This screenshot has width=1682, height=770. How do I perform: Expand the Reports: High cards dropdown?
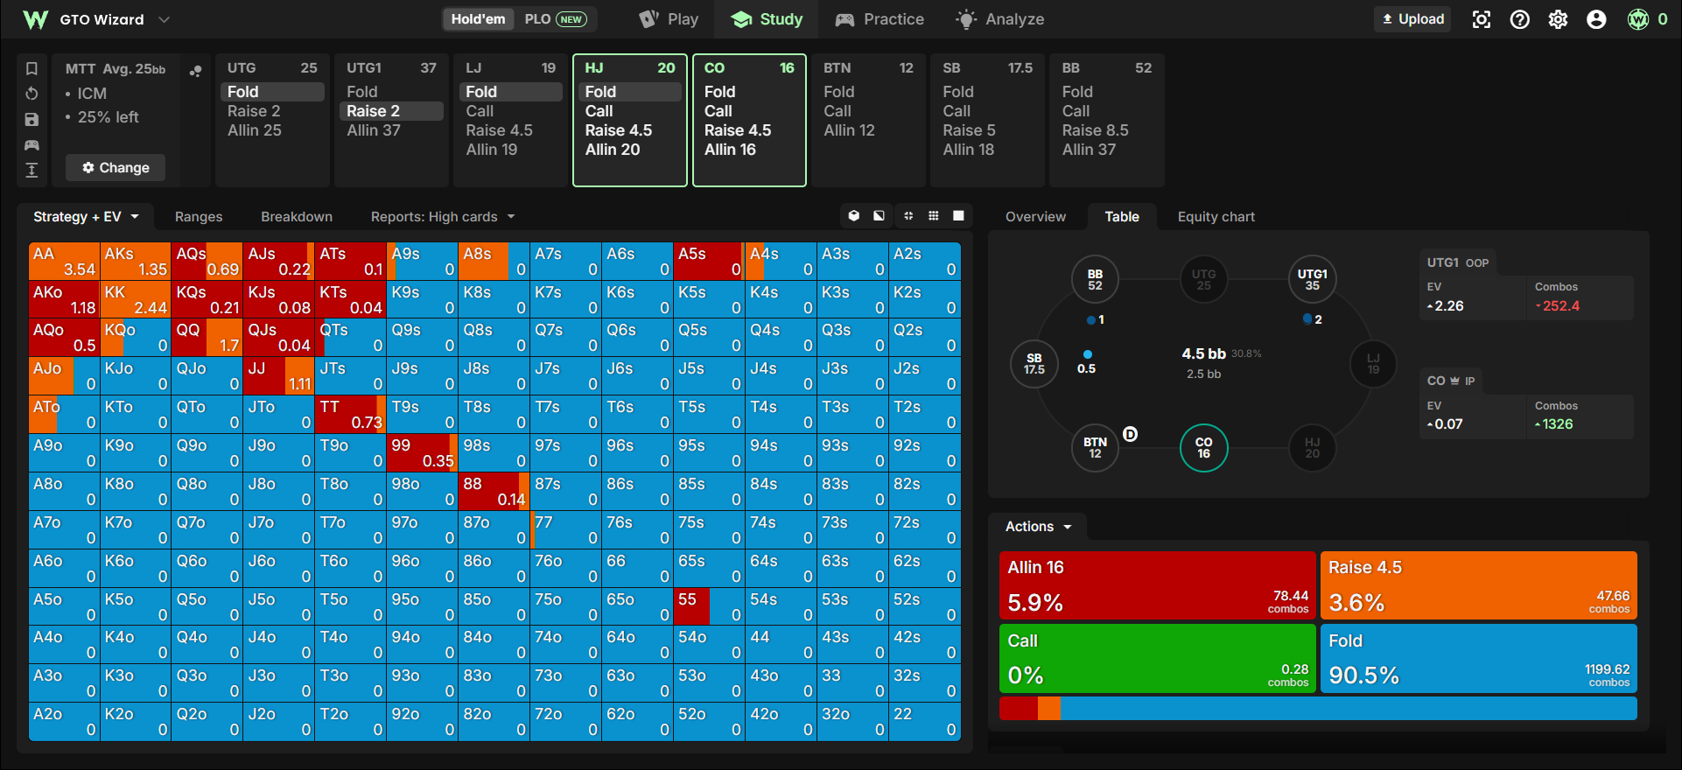coord(443,217)
